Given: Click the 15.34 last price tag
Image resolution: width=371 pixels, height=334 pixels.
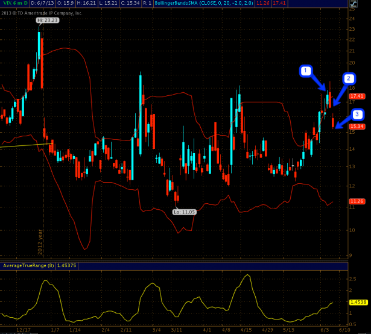Looking at the screenshot, I should tap(356, 126).
